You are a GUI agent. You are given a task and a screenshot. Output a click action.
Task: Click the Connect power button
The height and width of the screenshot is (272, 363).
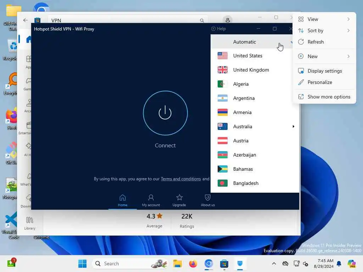tap(165, 113)
